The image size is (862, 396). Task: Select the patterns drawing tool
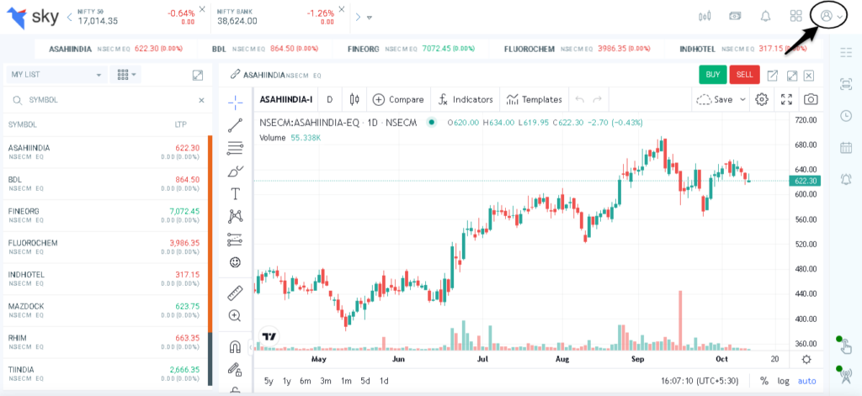point(236,216)
